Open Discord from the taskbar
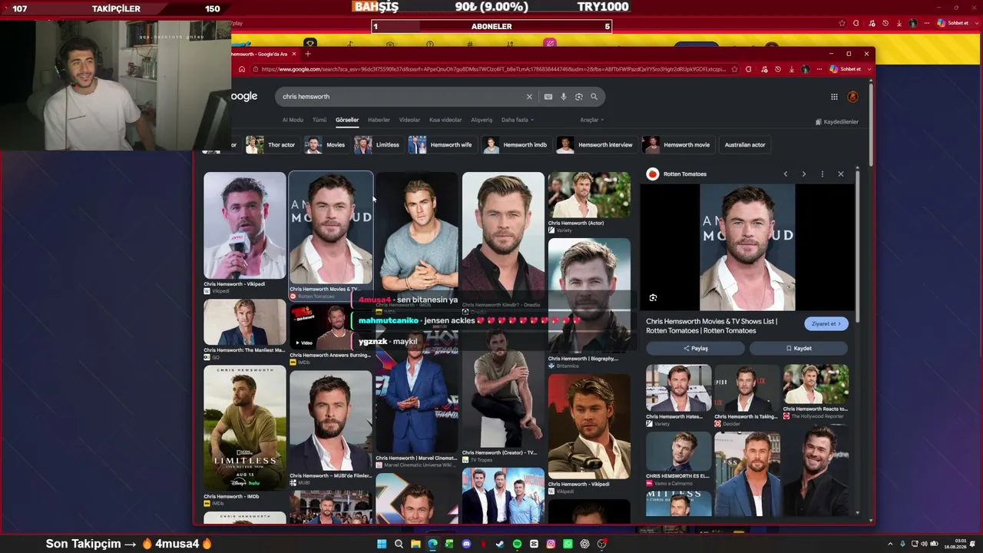 pyautogui.click(x=466, y=544)
